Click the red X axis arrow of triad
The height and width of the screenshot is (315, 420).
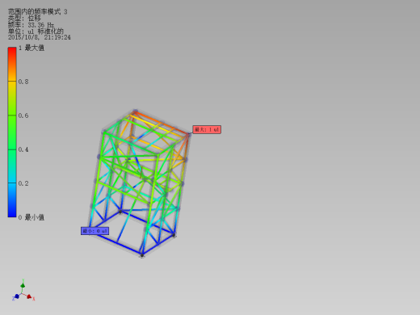click(30, 296)
